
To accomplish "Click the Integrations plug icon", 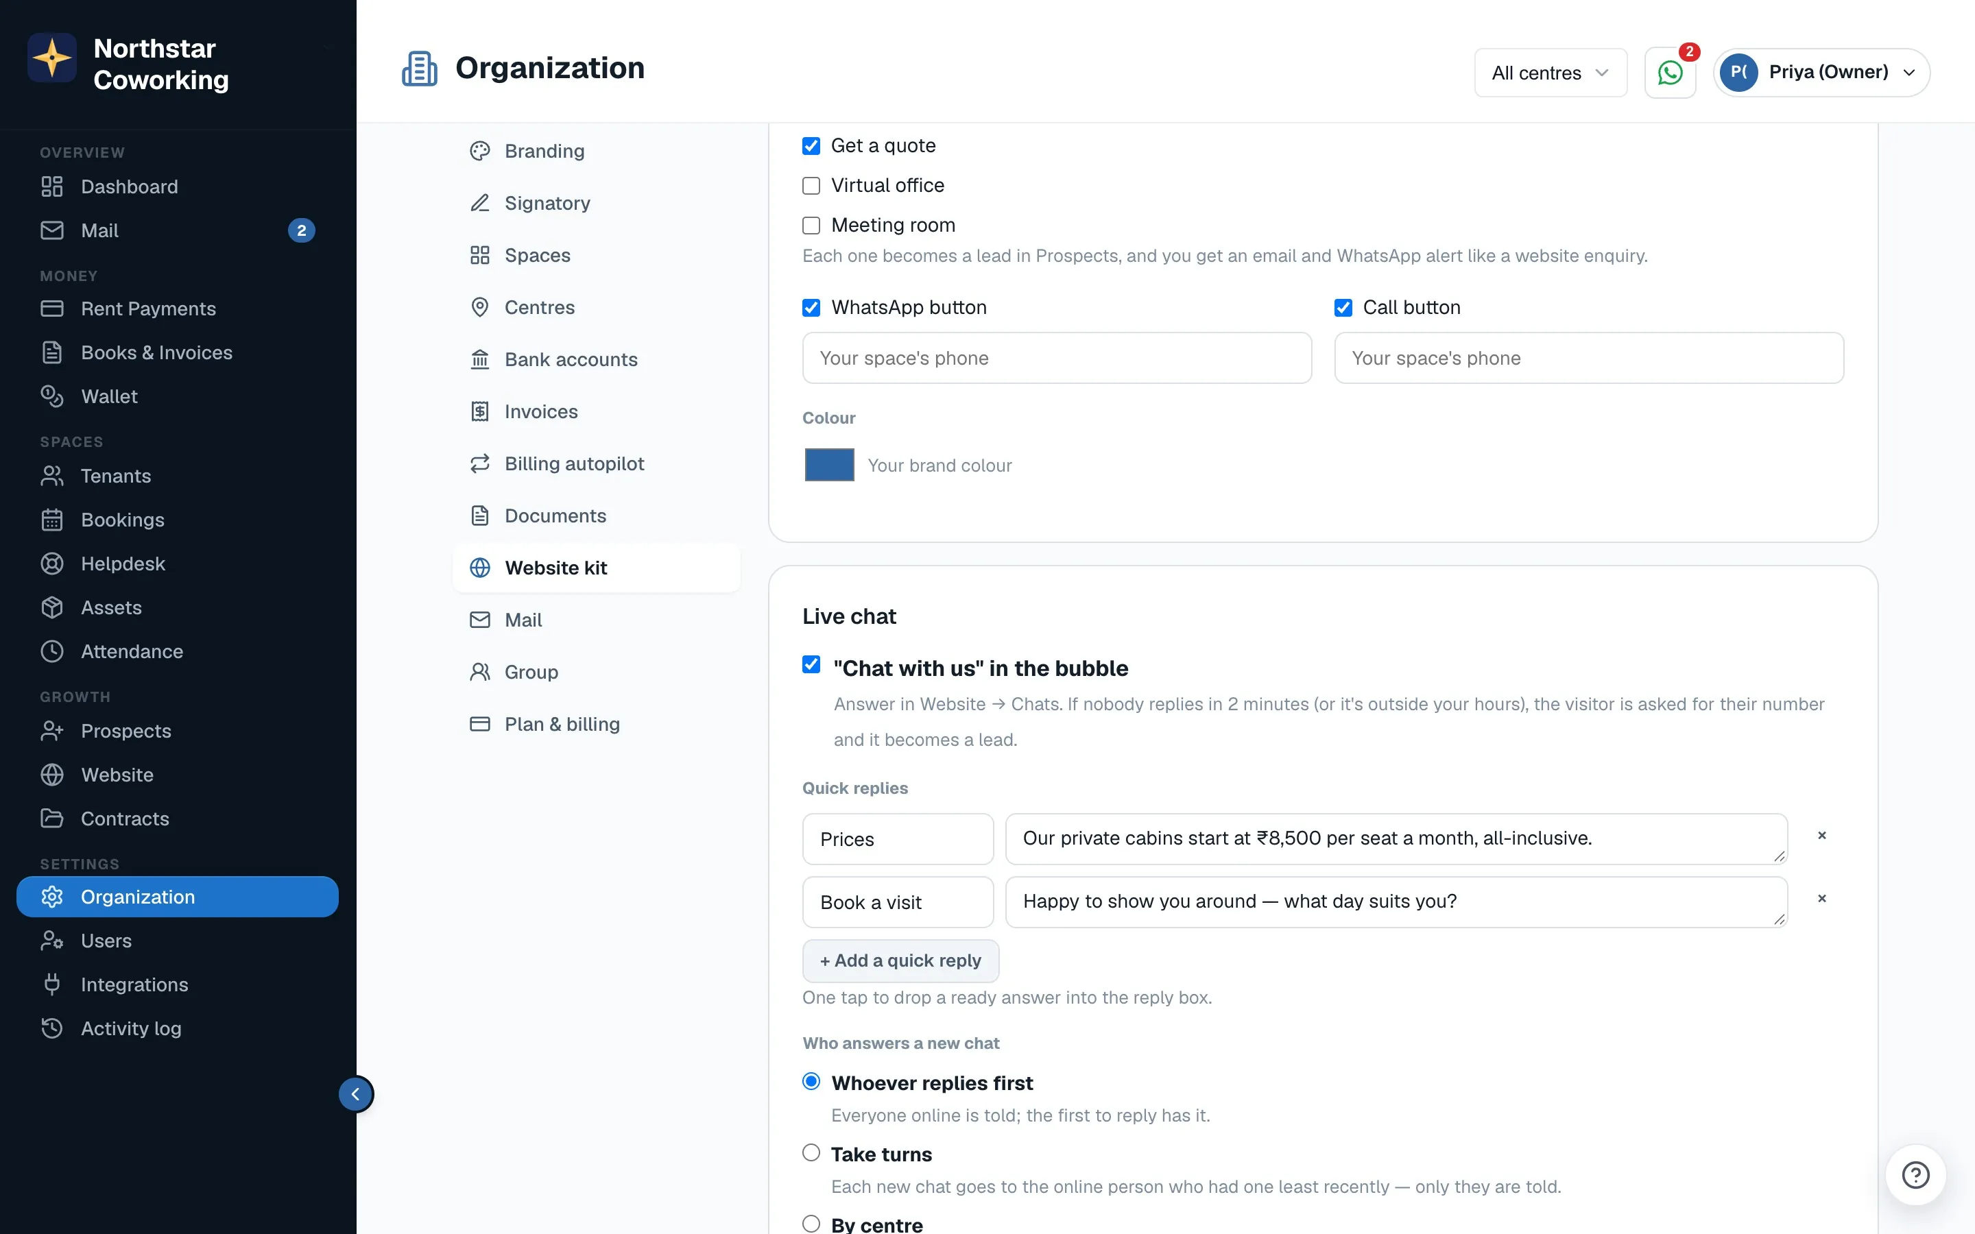I will (x=52, y=985).
